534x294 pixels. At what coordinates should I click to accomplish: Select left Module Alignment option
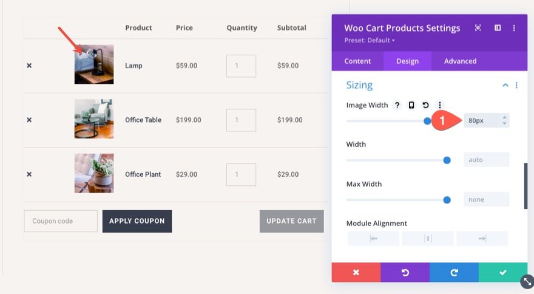(374, 239)
